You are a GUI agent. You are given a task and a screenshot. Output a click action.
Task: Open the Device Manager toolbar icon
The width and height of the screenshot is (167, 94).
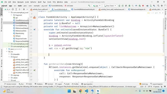(x=151, y=6)
